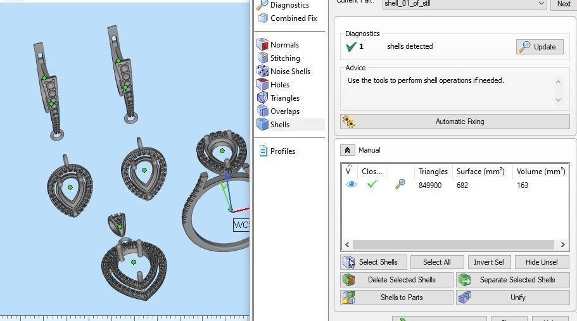Image resolution: width=577 pixels, height=321 pixels.
Task: Select the Normals fix category
Action: click(x=278, y=44)
